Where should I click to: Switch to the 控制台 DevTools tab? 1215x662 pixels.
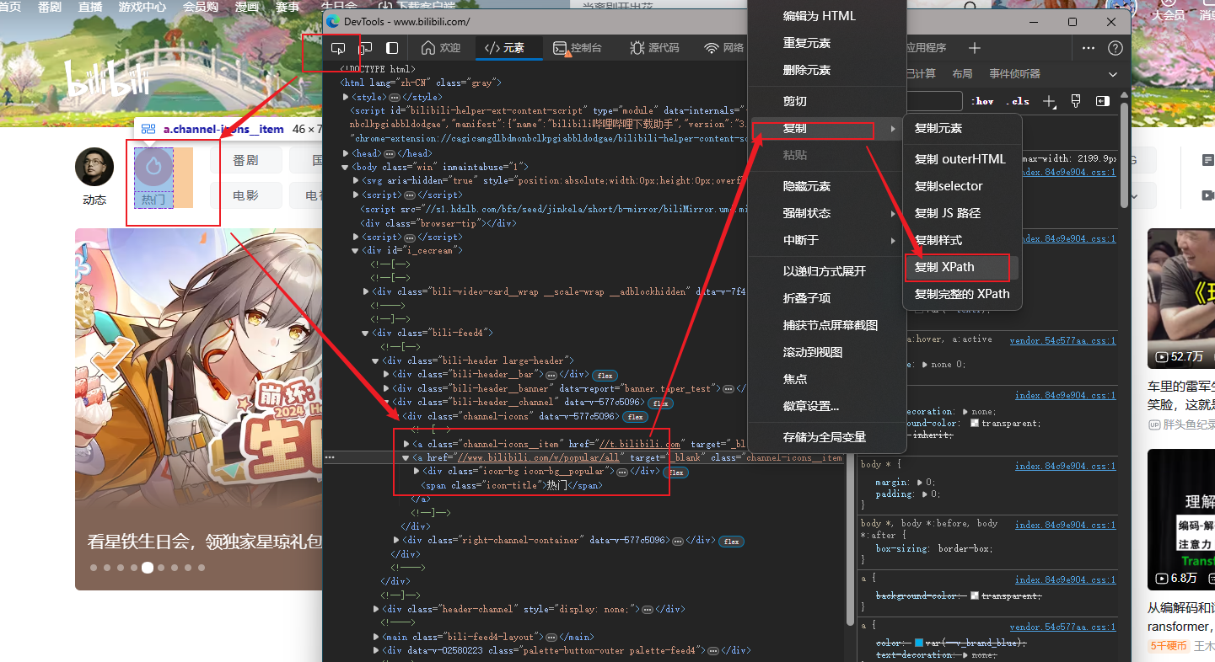[578, 48]
